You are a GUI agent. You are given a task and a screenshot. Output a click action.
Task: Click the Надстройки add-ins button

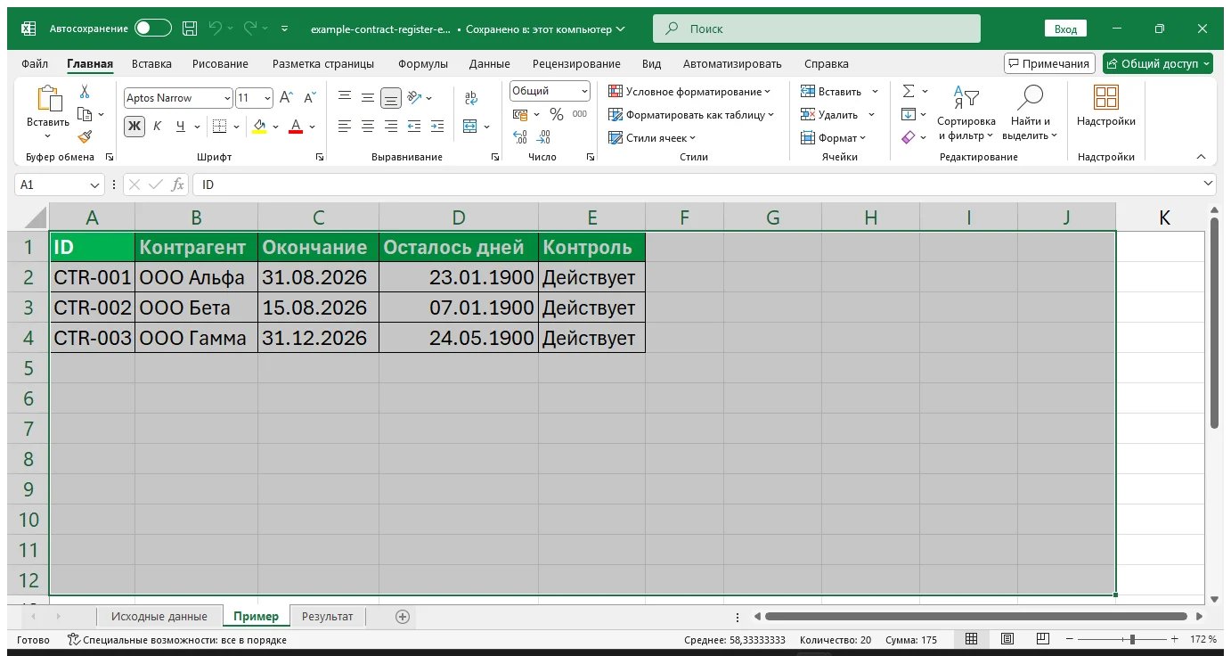[1105, 107]
